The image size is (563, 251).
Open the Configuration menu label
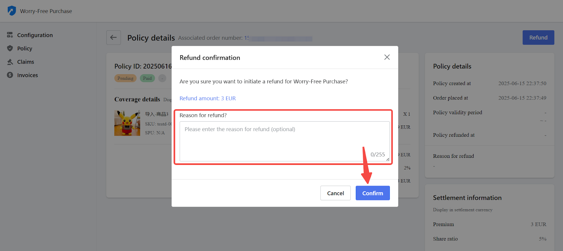click(x=35, y=35)
